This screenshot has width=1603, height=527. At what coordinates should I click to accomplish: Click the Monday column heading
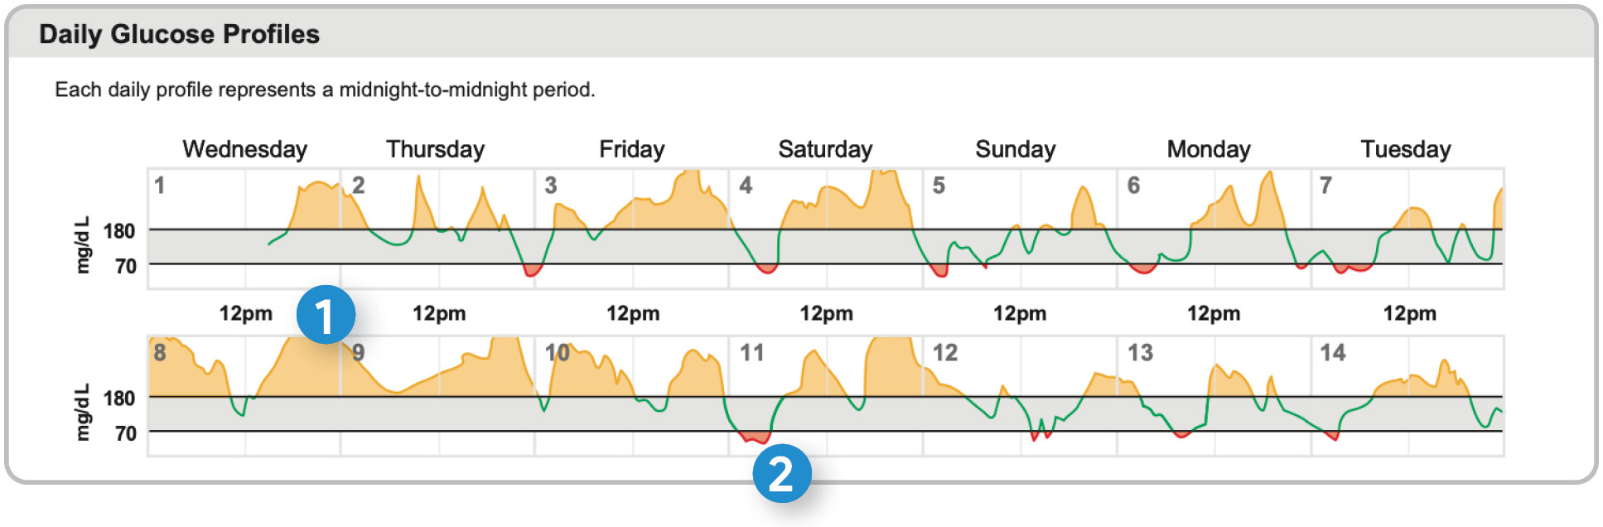click(1209, 149)
